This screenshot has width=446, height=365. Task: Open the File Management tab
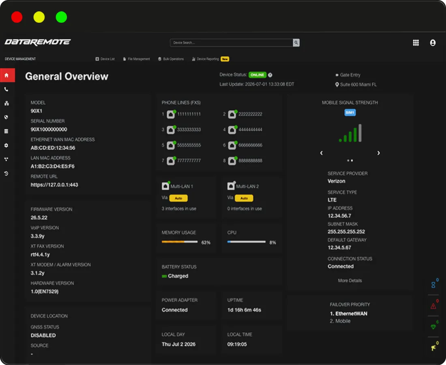[x=137, y=59]
